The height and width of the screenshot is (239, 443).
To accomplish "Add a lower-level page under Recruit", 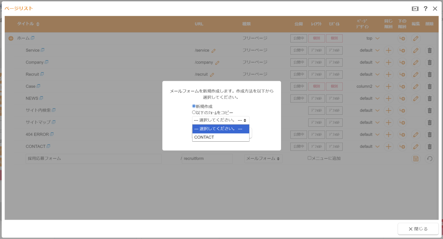I will (402, 74).
